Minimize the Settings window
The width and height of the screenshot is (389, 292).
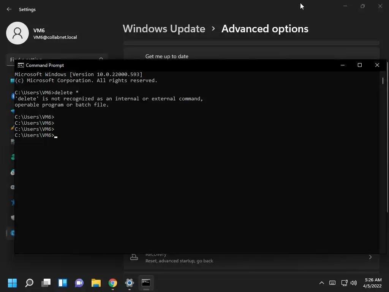(x=345, y=6)
